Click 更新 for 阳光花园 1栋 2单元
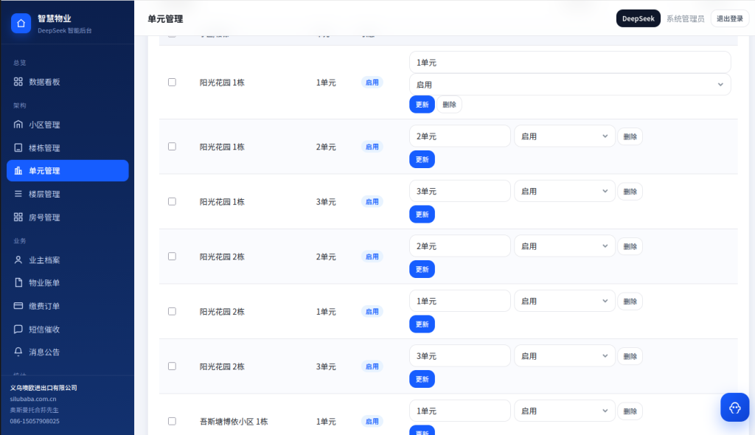The height and width of the screenshot is (435, 755). (x=422, y=159)
